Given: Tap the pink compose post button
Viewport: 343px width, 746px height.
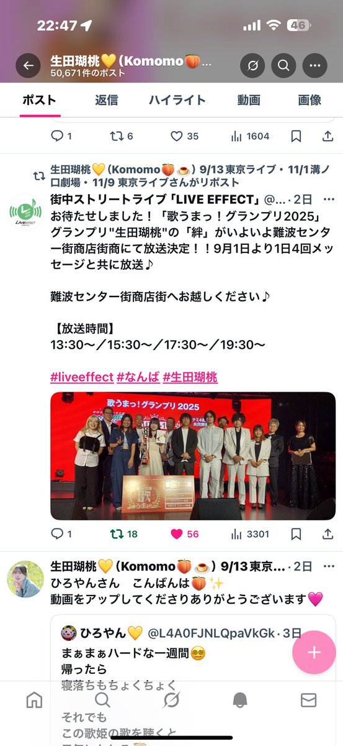Looking at the screenshot, I should pos(314,652).
